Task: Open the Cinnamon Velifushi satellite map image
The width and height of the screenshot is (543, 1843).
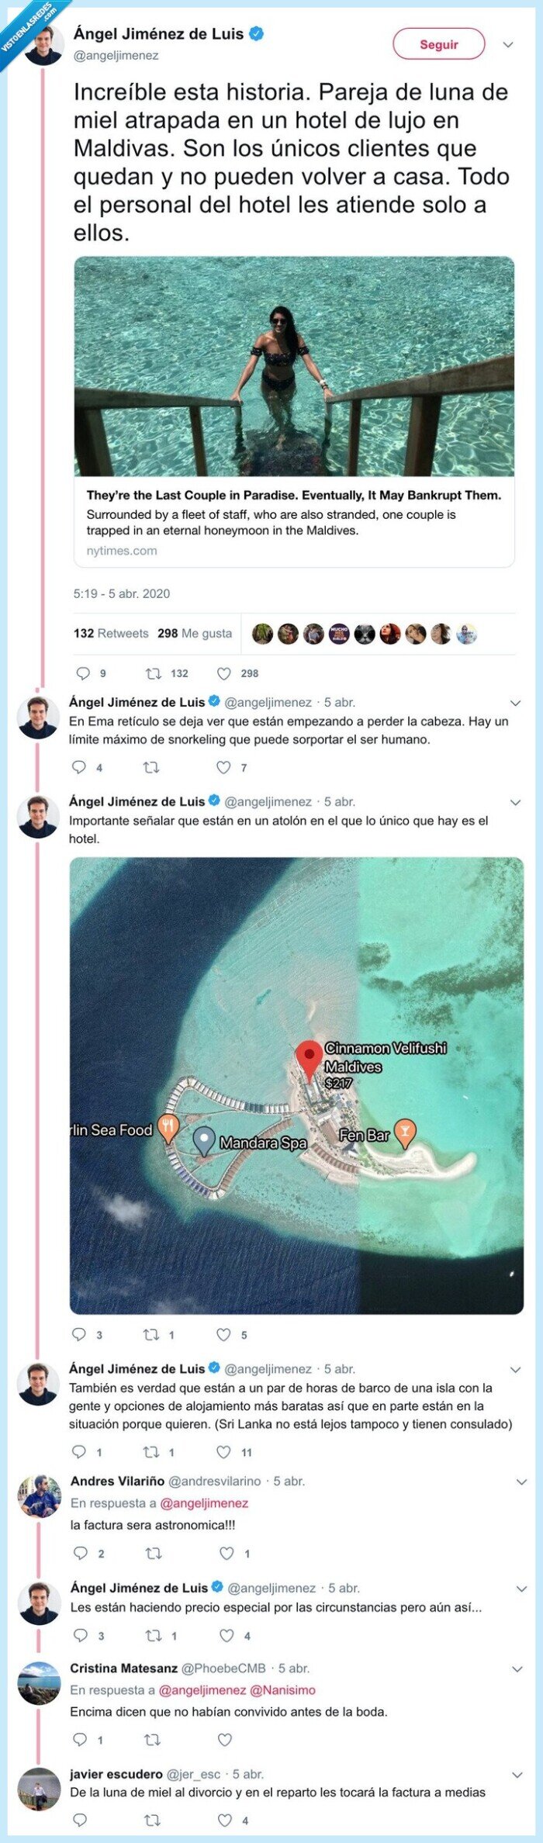Action: 296,1085
